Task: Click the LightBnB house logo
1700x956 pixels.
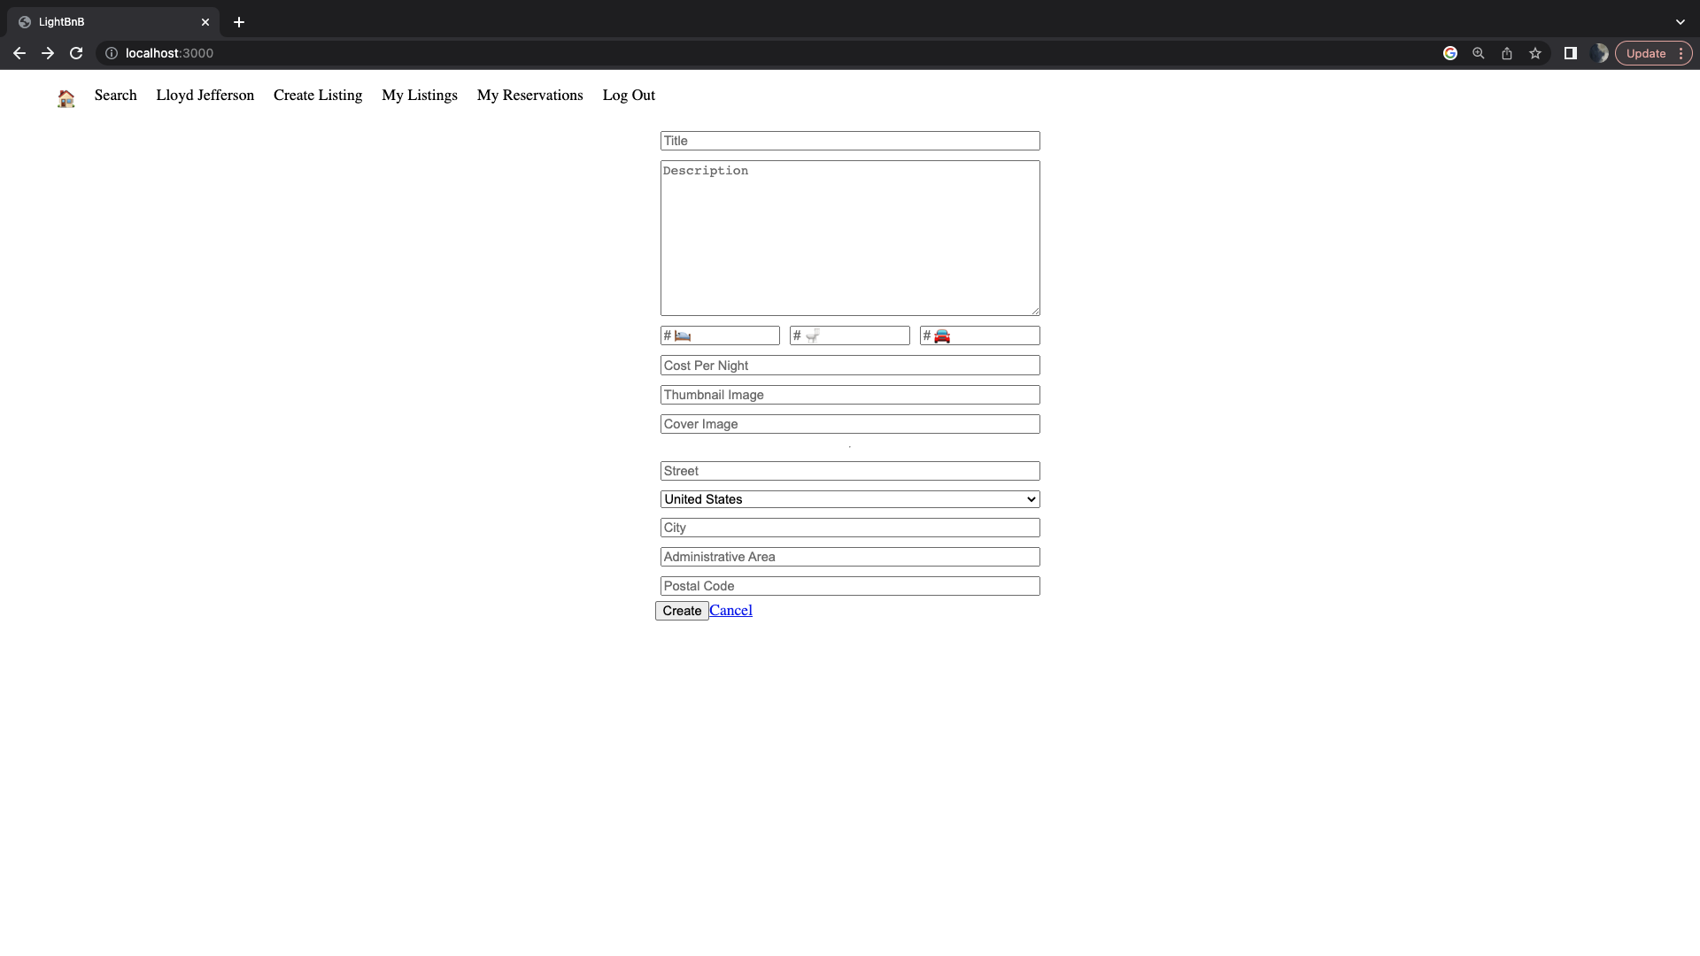Action: tap(66, 98)
